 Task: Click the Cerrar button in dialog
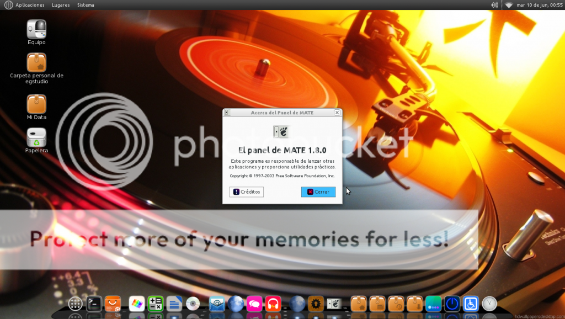coord(318,192)
